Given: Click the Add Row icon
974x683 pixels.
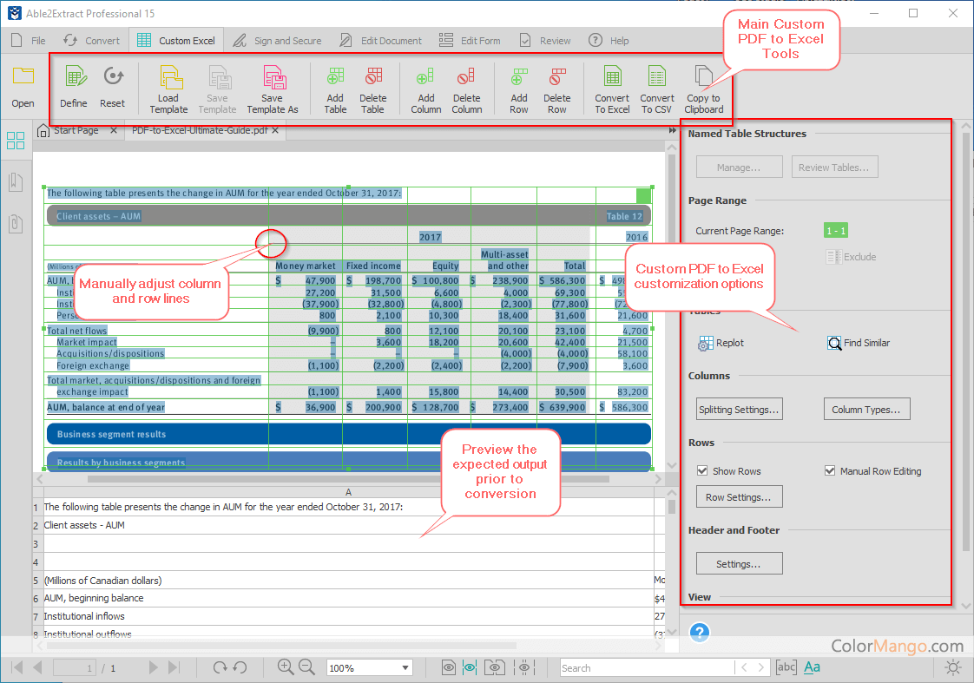Looking at the screenshot, I should [x=519, y=78].
